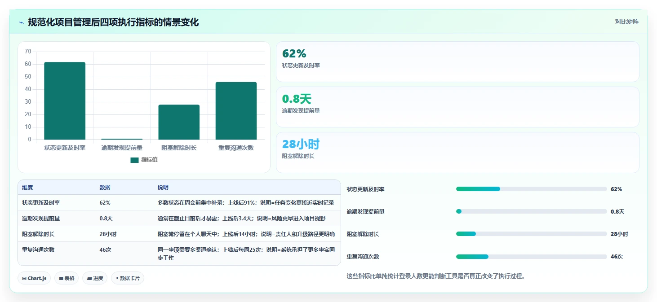657x302 pixels.
Task: Click the 状态更新及时率 progress bar
Action: click(532, 189)
